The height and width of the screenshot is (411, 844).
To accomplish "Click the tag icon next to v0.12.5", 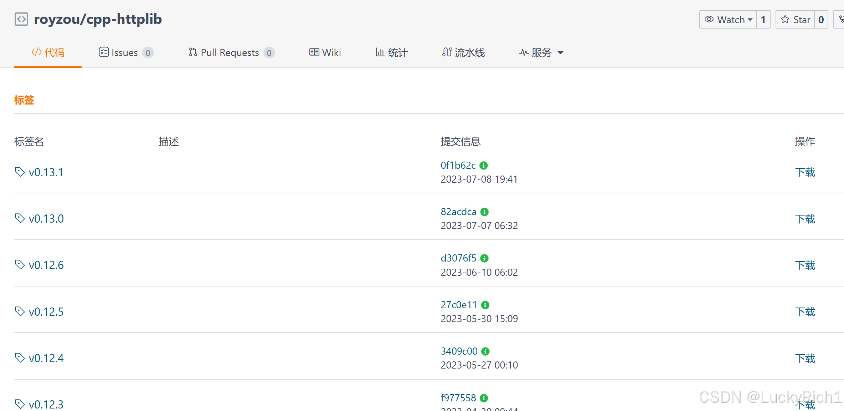I will coord(20,311).
